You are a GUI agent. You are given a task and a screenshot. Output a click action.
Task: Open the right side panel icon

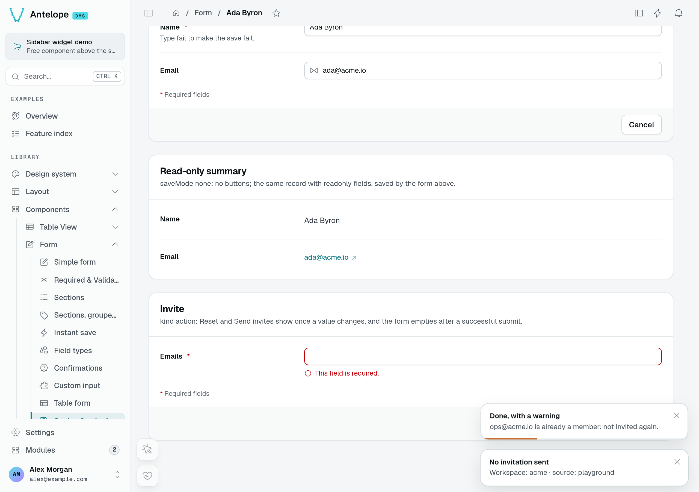[x=639, y=13]
